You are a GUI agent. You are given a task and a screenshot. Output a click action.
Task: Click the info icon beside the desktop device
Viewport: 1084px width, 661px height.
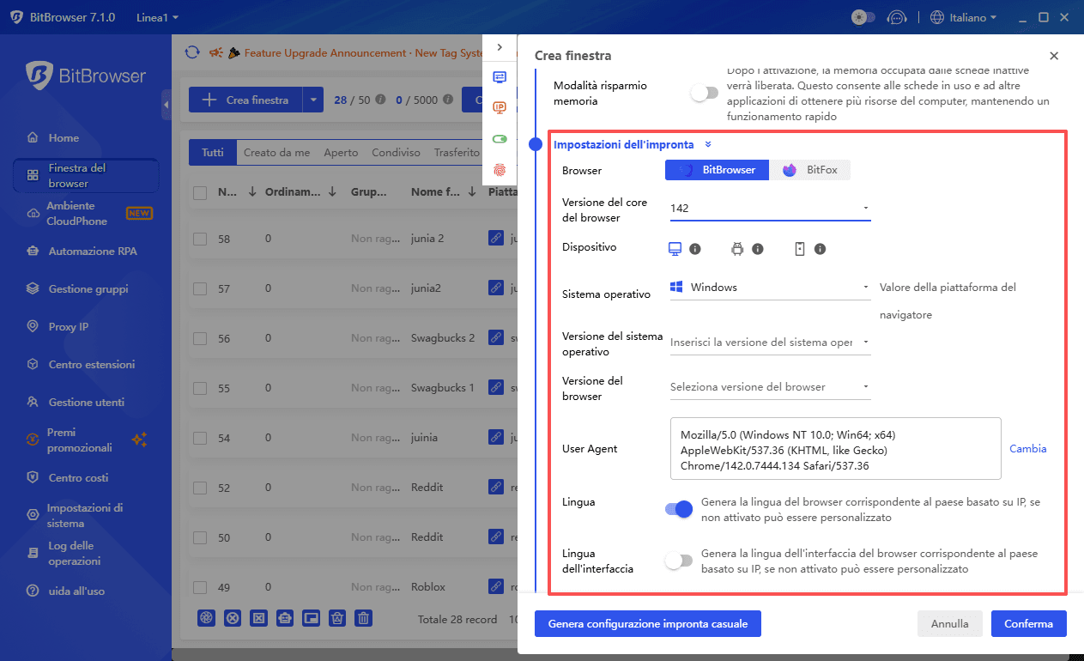tap(695, 249)
